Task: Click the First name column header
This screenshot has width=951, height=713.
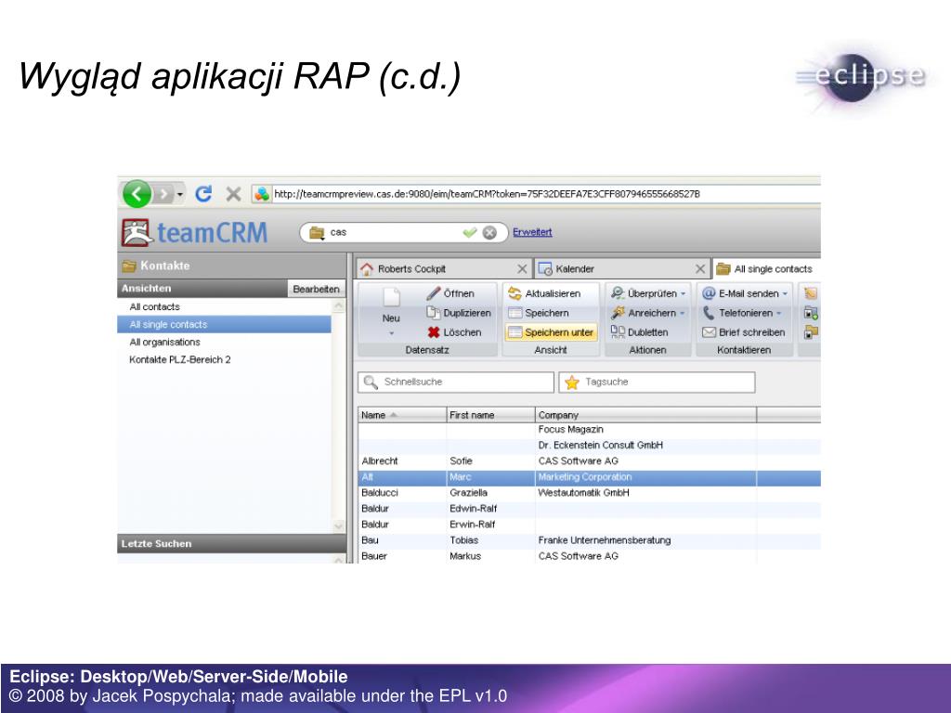Action: (x=491, y=415)
